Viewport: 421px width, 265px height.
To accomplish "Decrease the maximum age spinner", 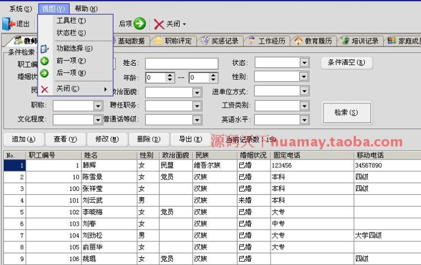I will [x=213, y=80].
